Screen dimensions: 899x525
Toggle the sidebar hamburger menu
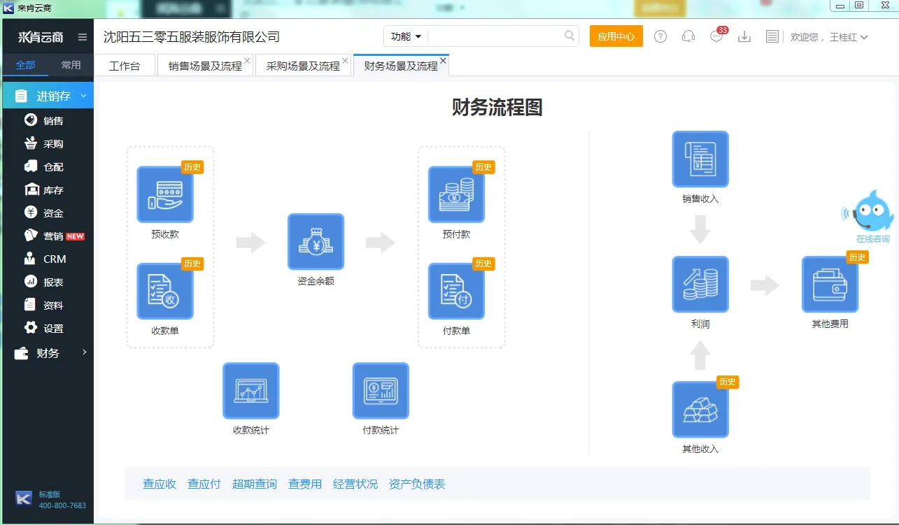point(83,37)
